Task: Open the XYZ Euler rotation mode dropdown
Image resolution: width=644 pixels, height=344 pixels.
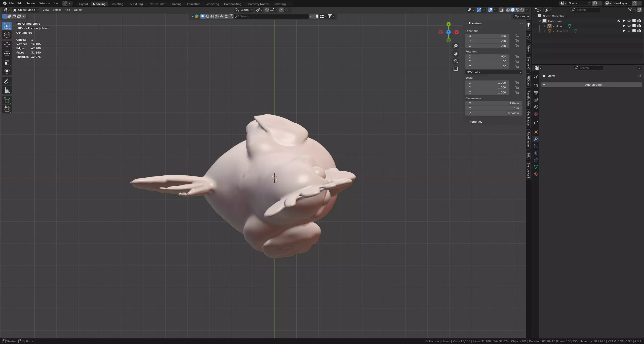Action: pos(494,72)
